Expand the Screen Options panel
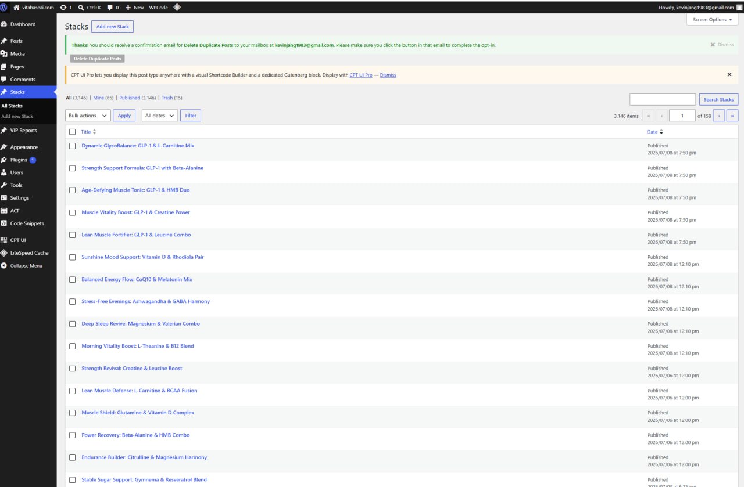 [712, 20]
